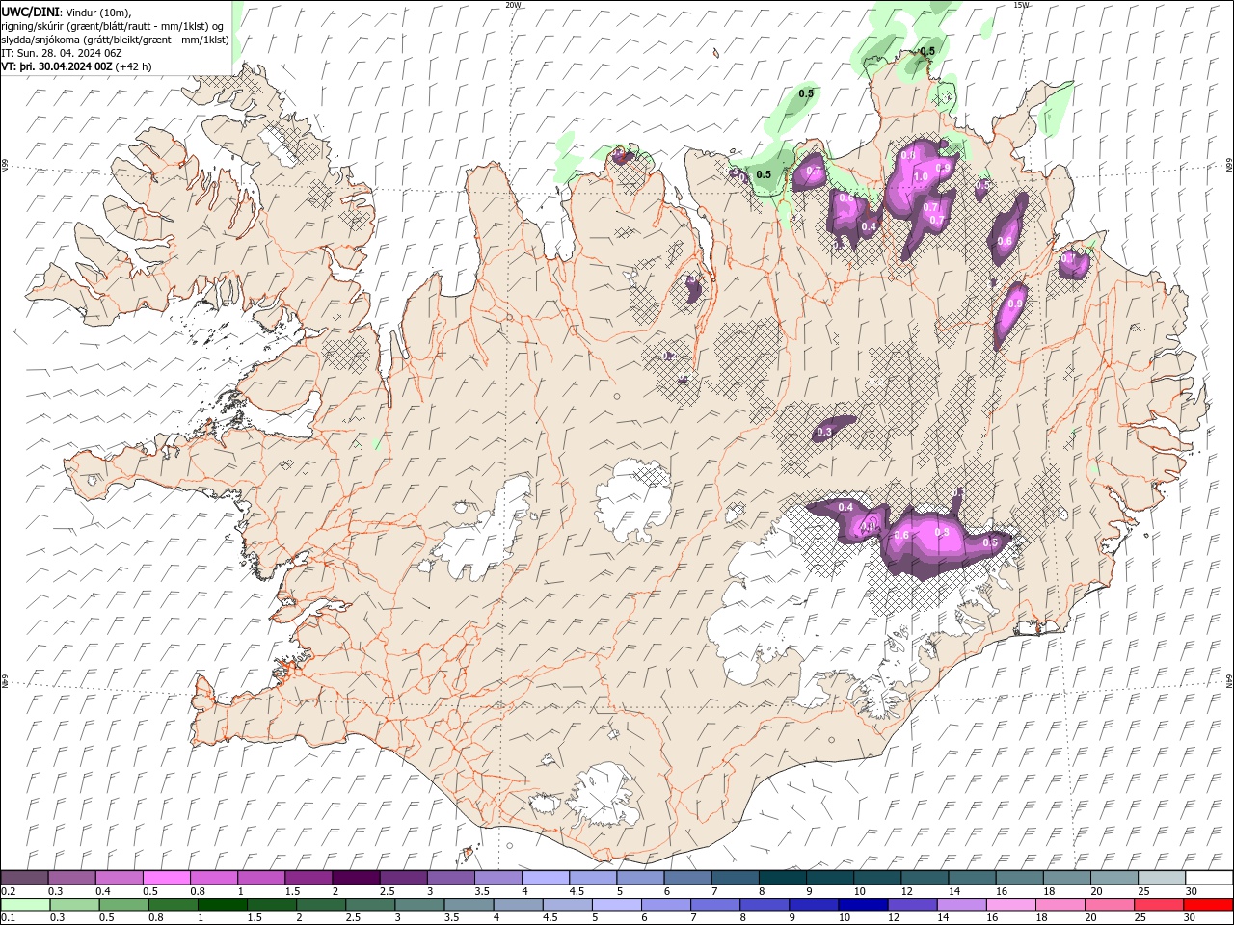This screenshot has height=925, width=1234.
Task: Click the 2.5 swatch in the lower legend row
Action: point(370,905)
